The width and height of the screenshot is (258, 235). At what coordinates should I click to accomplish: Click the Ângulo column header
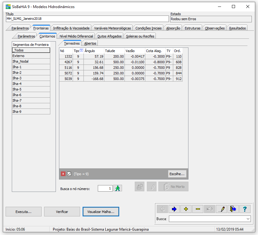[x=94, y=51]
